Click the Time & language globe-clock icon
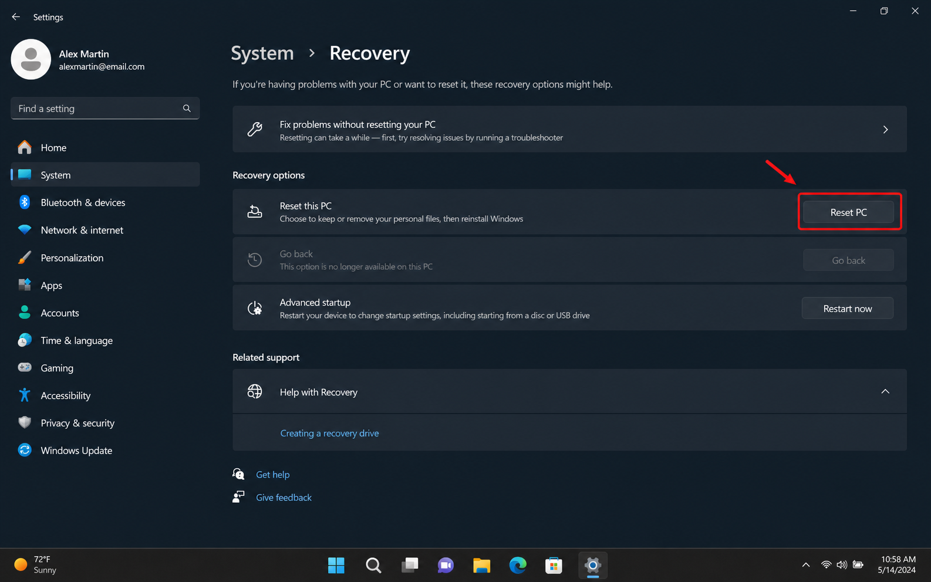 (25, 340)
